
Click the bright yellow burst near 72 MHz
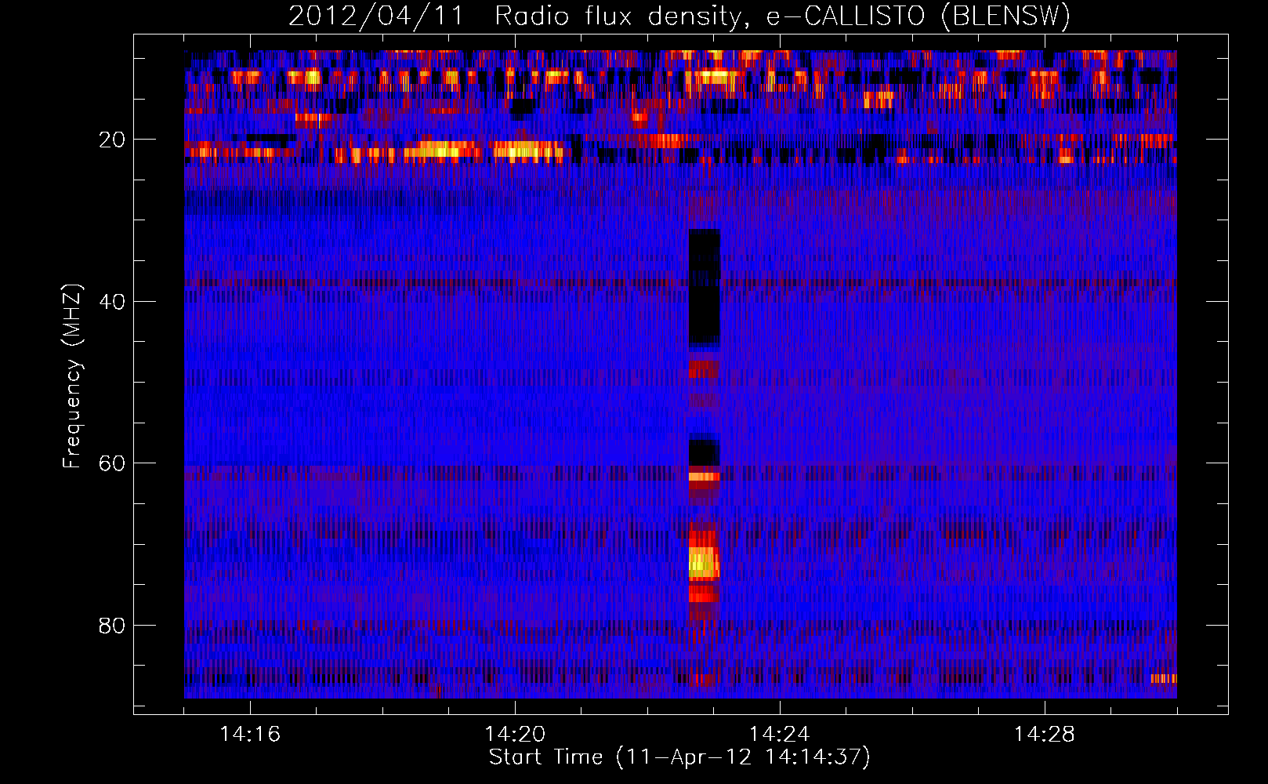[704, 563]
